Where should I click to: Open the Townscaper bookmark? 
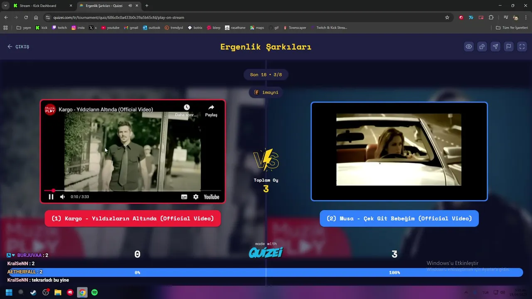tap(295, 28)
